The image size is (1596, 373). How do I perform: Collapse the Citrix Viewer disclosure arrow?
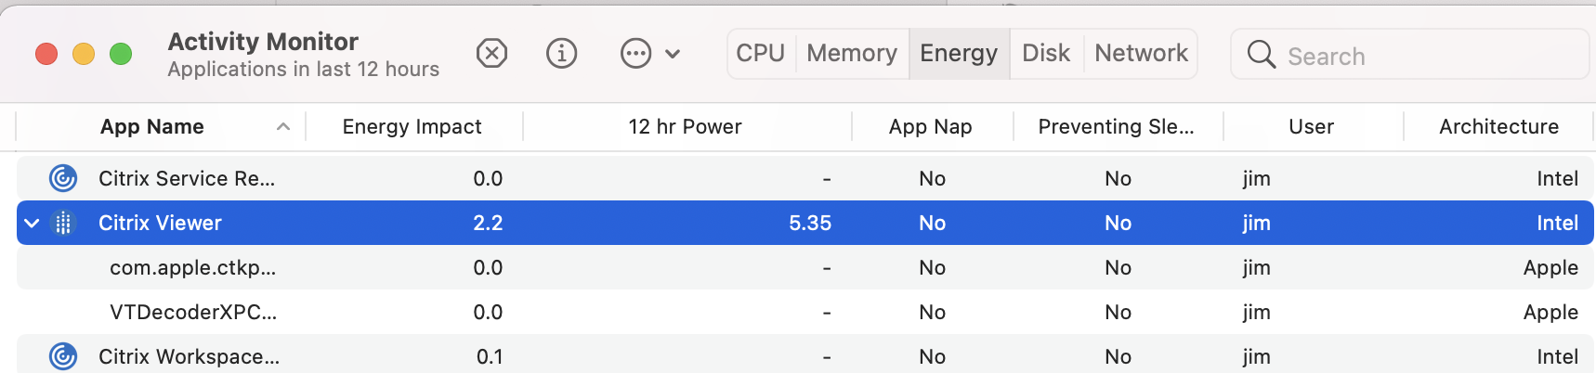[x=32, y=223]
